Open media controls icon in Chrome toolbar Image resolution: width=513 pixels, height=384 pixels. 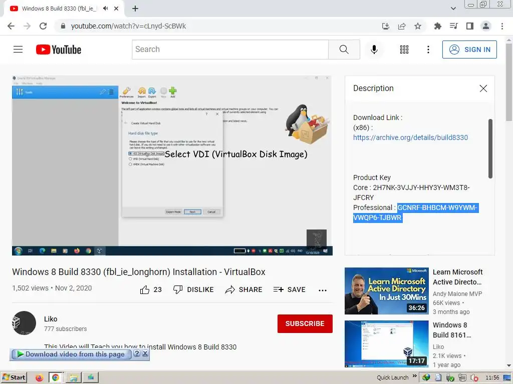click(x=453, y=26)
